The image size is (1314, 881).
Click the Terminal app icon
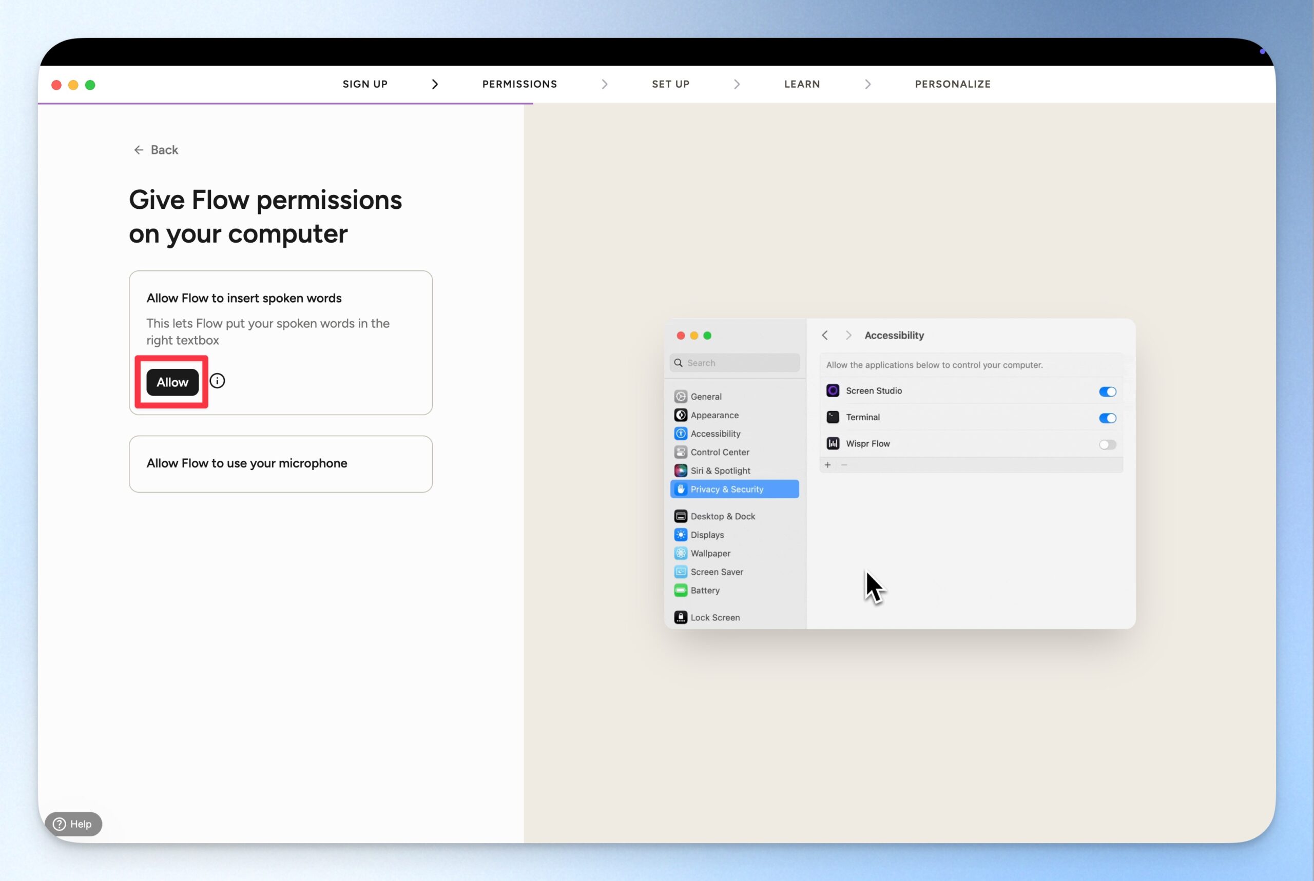tap(833, 417)
